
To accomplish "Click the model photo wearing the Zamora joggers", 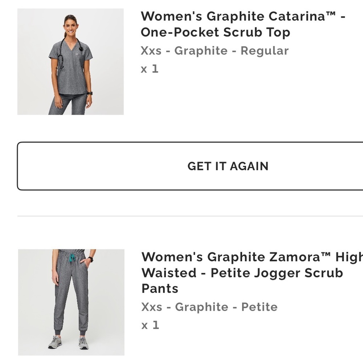I will coord(70,302).
